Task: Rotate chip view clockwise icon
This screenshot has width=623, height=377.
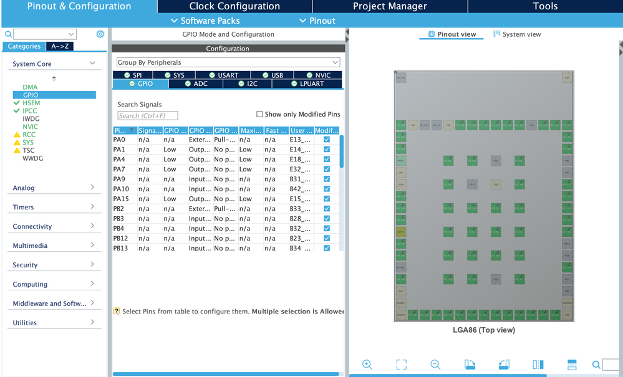Action: point(470,365)
